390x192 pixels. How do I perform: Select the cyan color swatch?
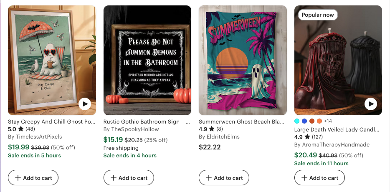coord(297,121)
